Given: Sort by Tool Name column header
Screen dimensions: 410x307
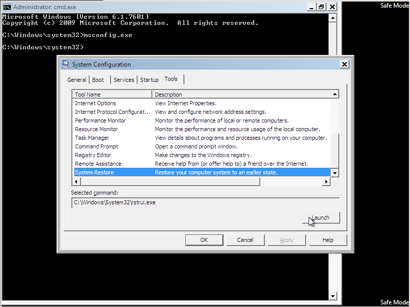Looking at the screenshot, I should pos(112,95).
